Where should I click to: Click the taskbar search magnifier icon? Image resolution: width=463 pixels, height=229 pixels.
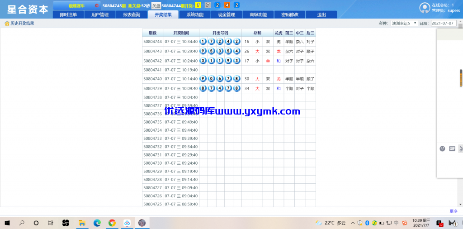coord(22,223)
